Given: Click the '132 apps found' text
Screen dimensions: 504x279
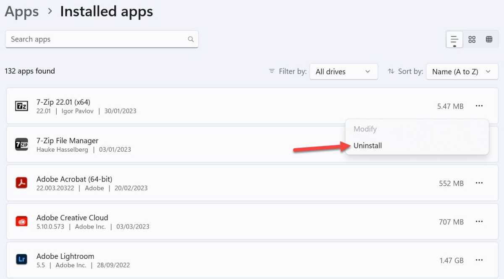Looking at the screenshot, I should [30, 71].
